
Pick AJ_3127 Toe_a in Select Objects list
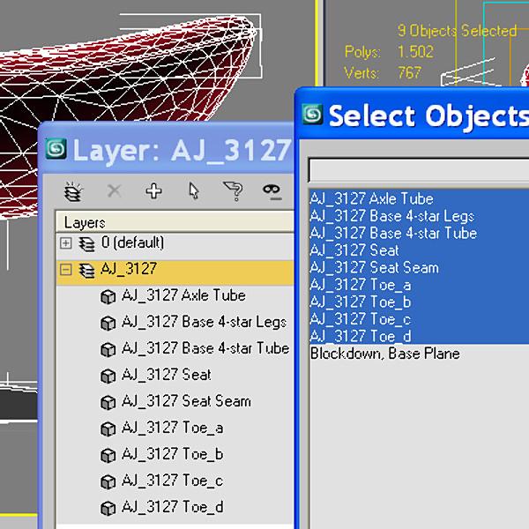click(x=419, y=285)
